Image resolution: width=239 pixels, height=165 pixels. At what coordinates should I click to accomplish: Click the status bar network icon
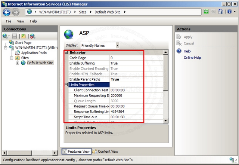(x=232, y=160)
